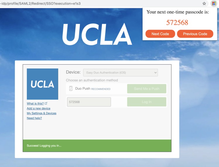219x167 pixels.
Task: Click Send Me a Push button
Action: tap(147, 89)
